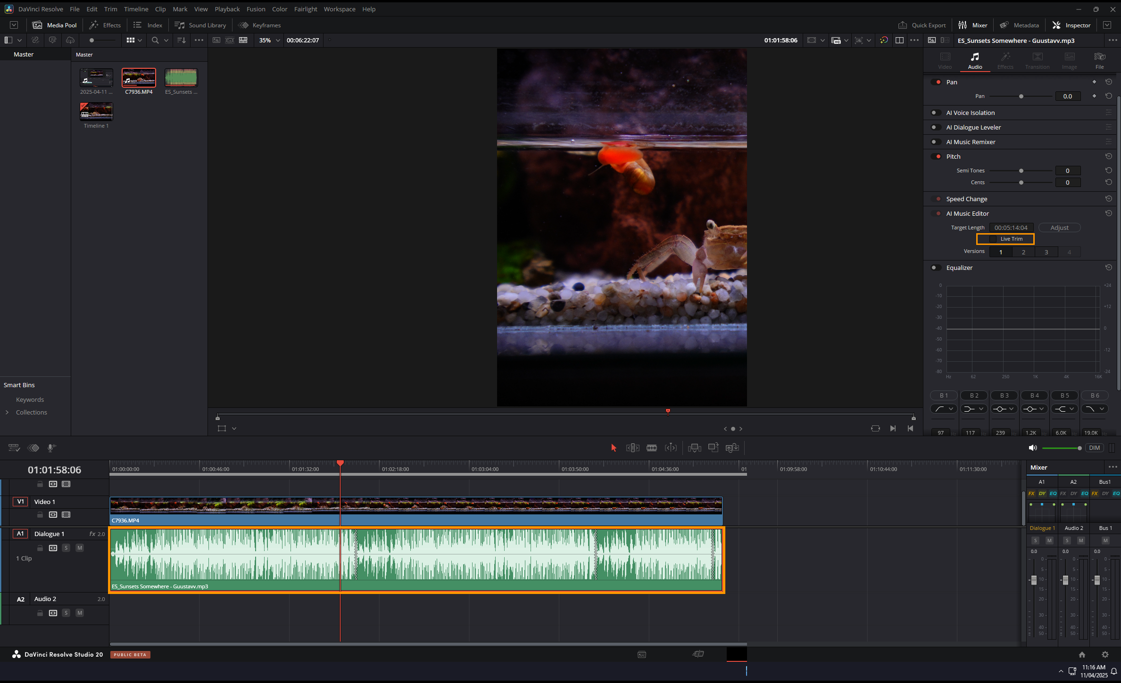The image size is (1121, 683).
Task: Open transform overlay dropdown below viewer
Action: [234, 429]
